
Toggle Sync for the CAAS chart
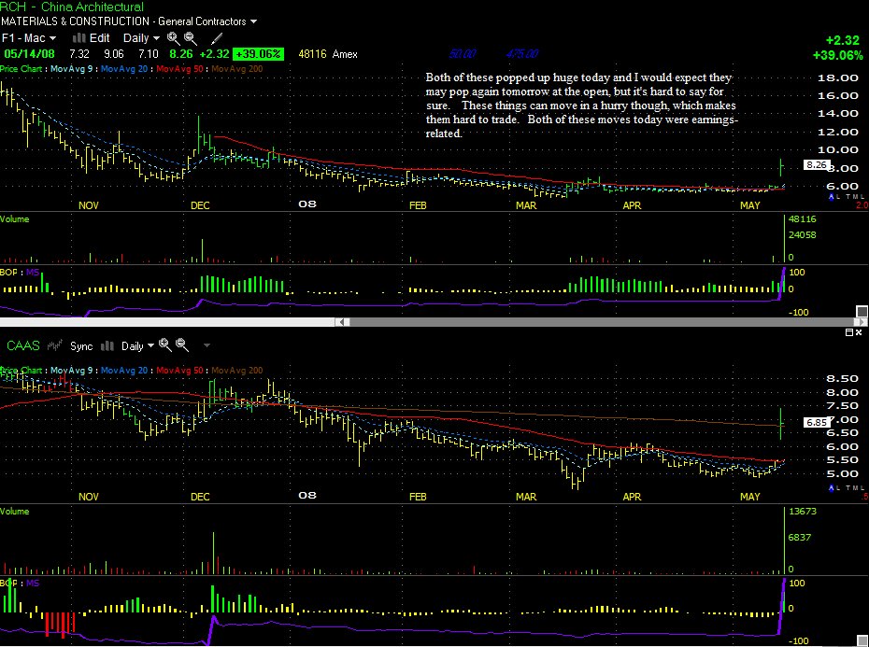pyautogui.click(x=81, y=346)
